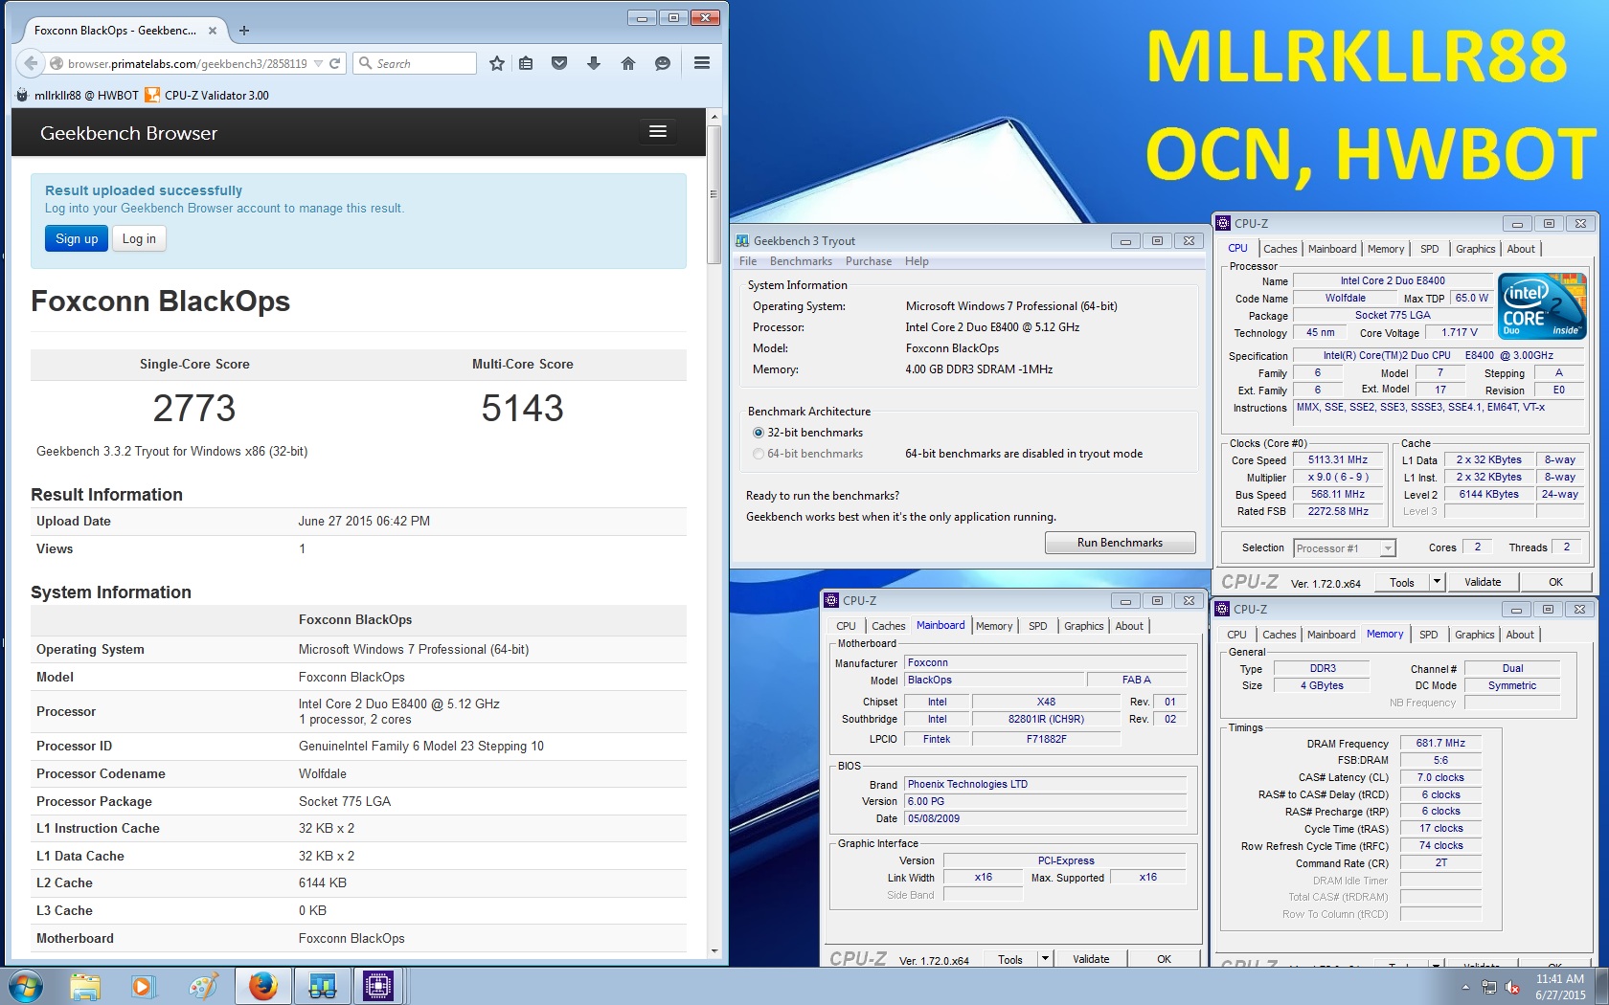This screenshot has height=1005, width=1609.
Task: Open the address bar history dropdown
Action: tap(319, 64)
